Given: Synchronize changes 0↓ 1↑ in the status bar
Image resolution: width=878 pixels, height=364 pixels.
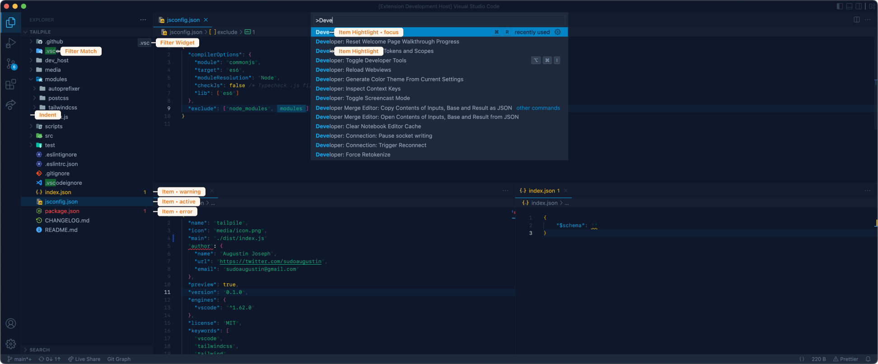Looking at the screenshot, I should pyautogui.click(x=50, y=359).
